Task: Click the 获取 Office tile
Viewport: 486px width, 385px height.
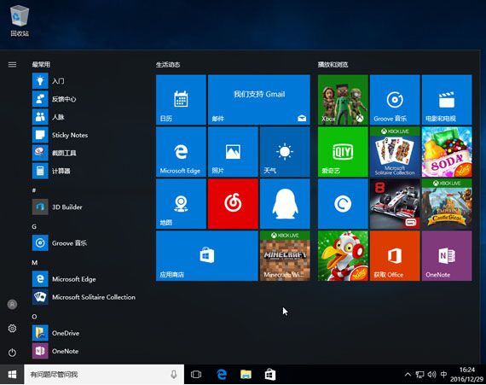Action: 395,256
